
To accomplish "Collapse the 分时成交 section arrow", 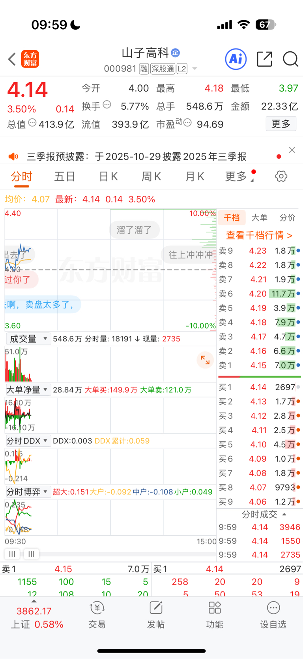I will coord(284,515).
